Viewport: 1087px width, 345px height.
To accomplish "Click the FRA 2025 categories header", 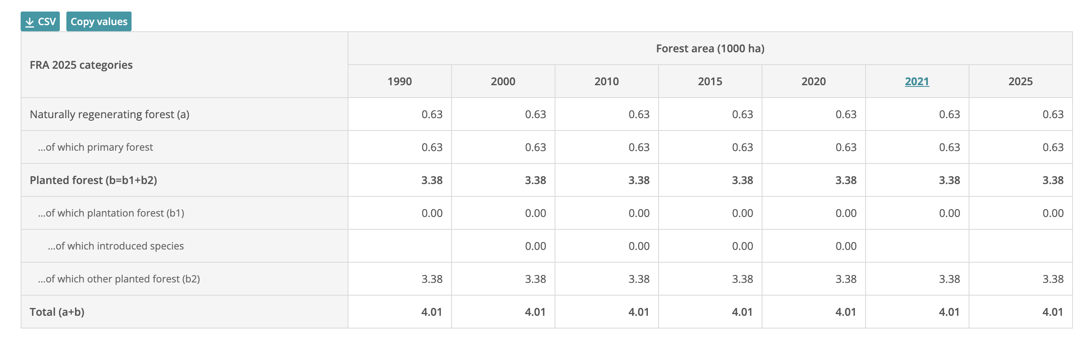I will pyautogui.click(x=80, y=65).
